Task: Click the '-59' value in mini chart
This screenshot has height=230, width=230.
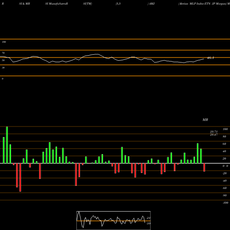Action: (149, 223)
